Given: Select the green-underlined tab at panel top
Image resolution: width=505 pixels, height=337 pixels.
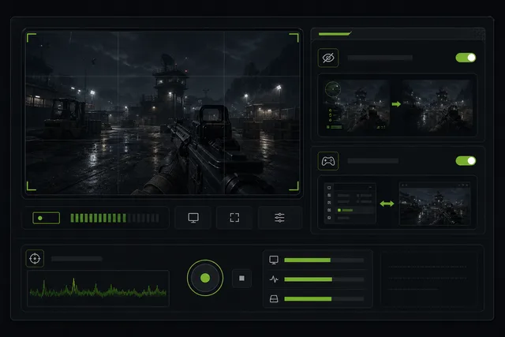Looking at the screenshot, I should coord(335,34).
